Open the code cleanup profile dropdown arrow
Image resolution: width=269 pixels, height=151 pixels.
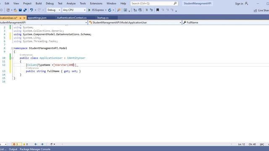point(54,144)
